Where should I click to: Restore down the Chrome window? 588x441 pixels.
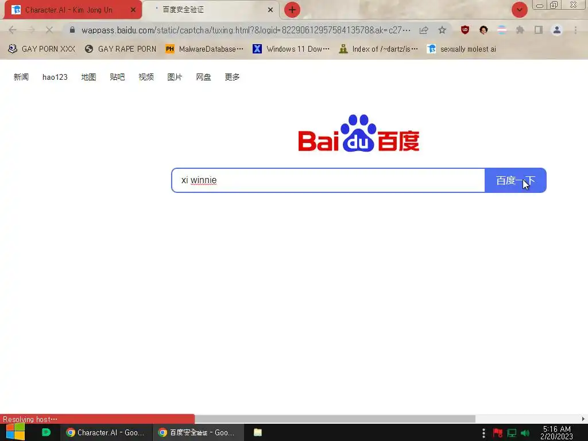[554, 5]
